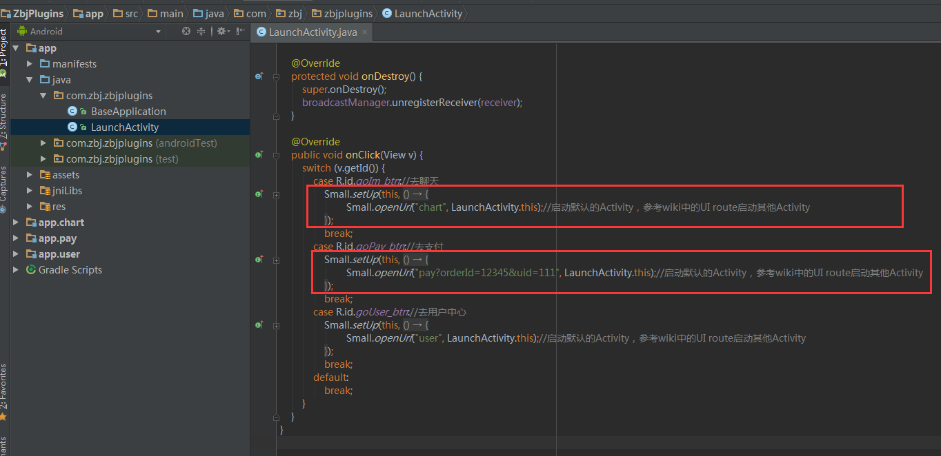The image size is (941, 456).
Task: Click the hide Project panel icon
Action: coord(240,31)
